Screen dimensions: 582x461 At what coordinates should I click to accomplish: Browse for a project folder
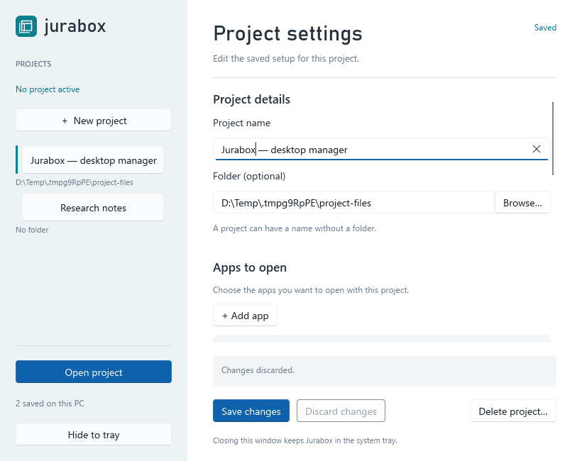pos(522,203)
